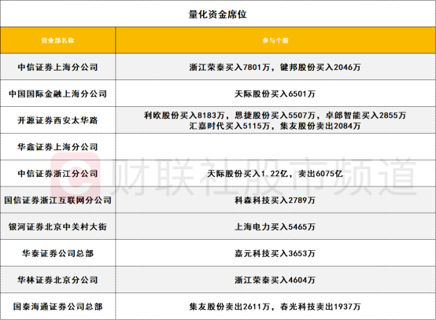This screenshot has width=436, height=320.
Task: Click the 中信证券上海分公司 row name
Action: (x=57, y=67)
